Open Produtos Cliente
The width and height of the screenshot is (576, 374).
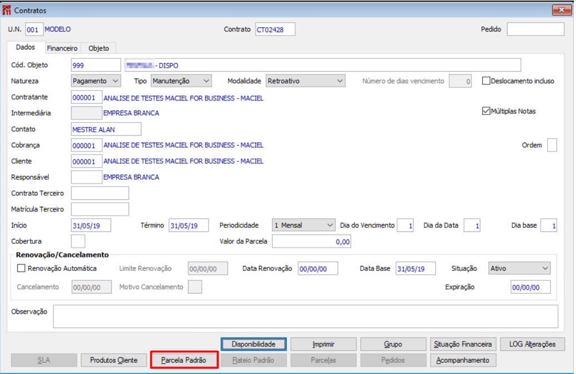[x=113, y=360]
